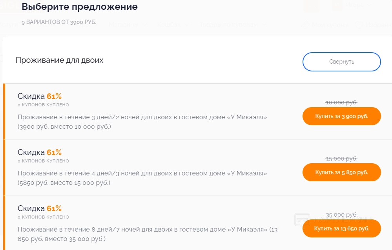Click the crossed-out 10 000 руб. price
This screenshot has height=250, width=392.
click(x=341, y=102)
